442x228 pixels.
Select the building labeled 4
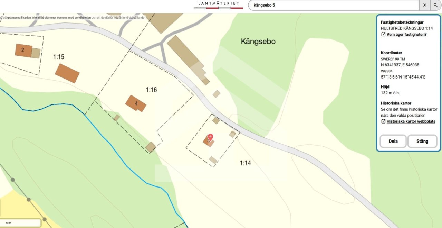point(136,103)
